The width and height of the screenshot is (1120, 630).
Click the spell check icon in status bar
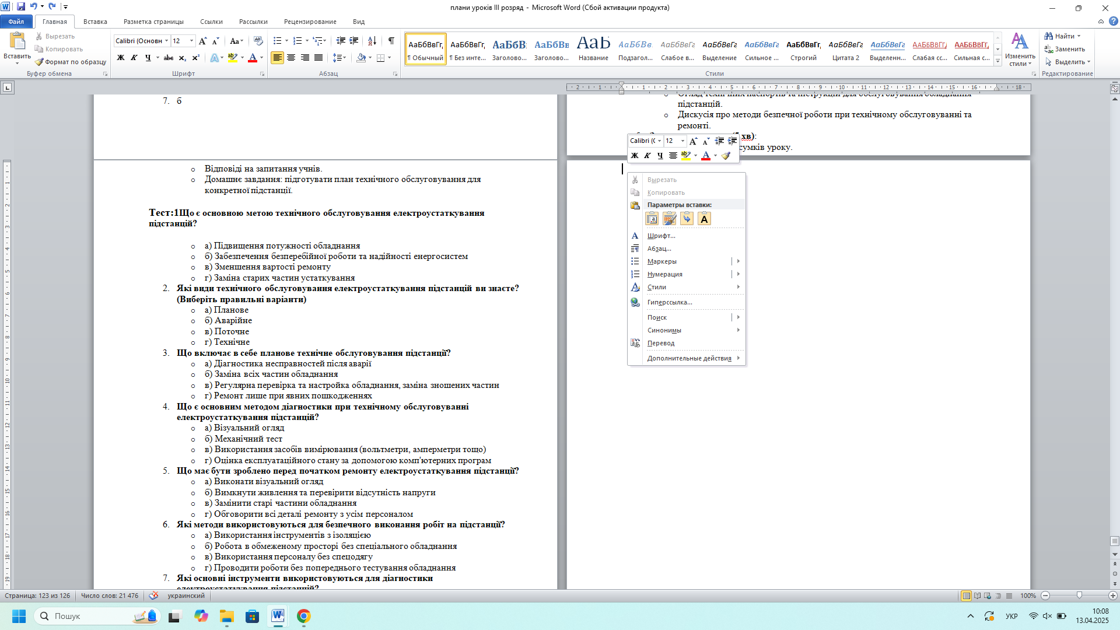(153, 596)
